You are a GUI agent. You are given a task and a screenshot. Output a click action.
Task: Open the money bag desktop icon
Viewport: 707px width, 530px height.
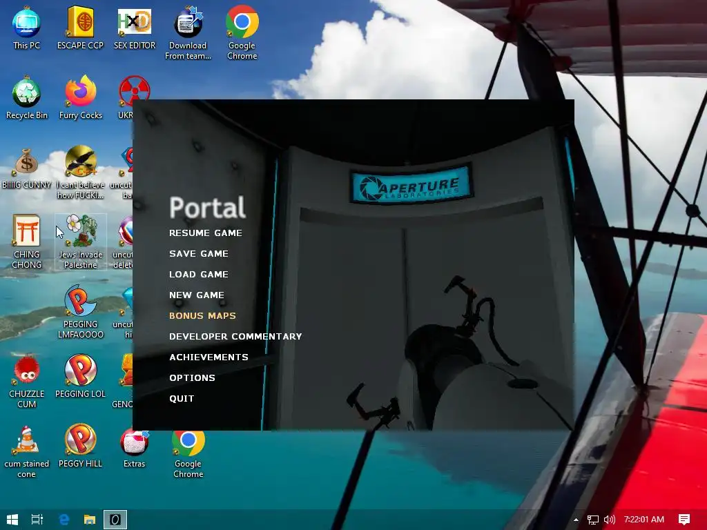[x=27, y=168]
